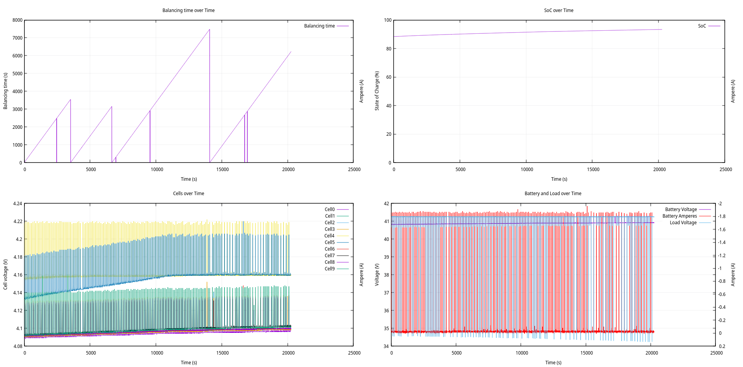Click the 4.08 tick on Cell voltage axis
The width and height of the screenshot is (743, 367).
[x=17, y=346]
